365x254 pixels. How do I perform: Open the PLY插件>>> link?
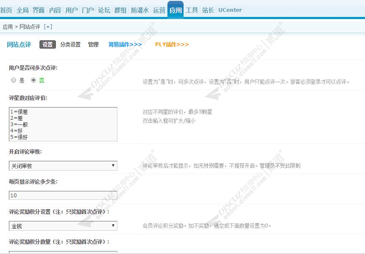pos(172,44)
